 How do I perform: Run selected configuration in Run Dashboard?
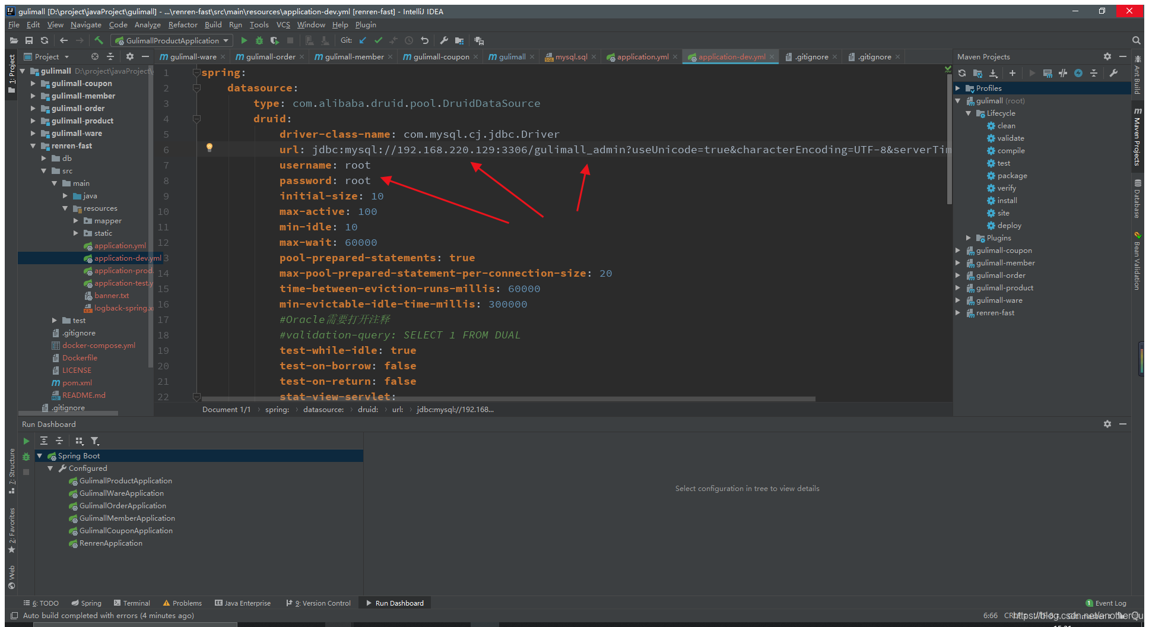(26, 441)
